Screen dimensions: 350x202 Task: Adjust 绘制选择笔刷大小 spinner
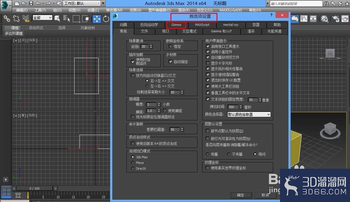[x=182, y=92]
